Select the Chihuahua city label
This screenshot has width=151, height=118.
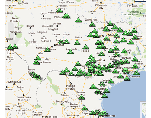pos(14,82)
